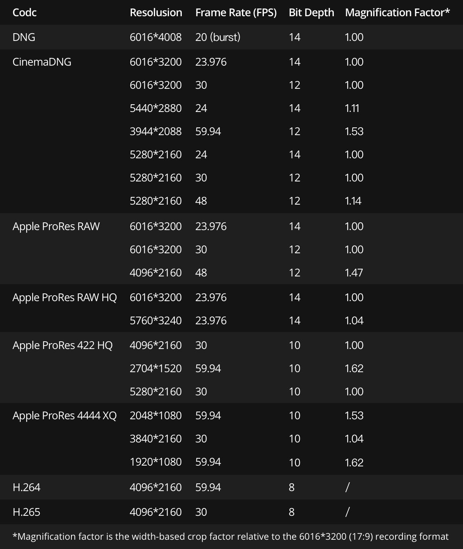
Task: Click the 1.11 magnification factor value
Action: point(352,108)
